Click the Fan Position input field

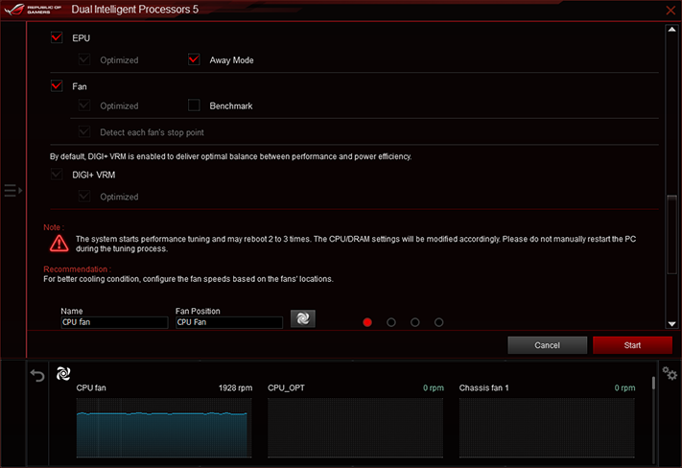(229, 322)
